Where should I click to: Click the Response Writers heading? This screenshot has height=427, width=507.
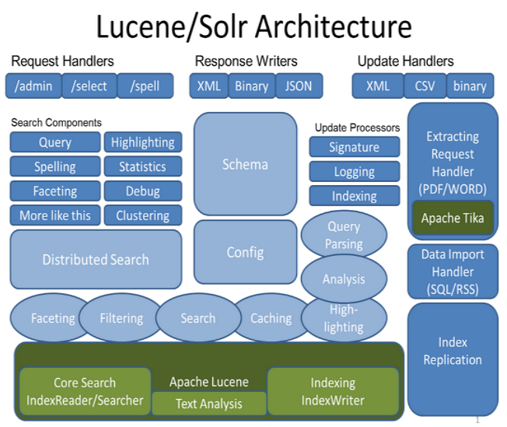tap(246, 61)
